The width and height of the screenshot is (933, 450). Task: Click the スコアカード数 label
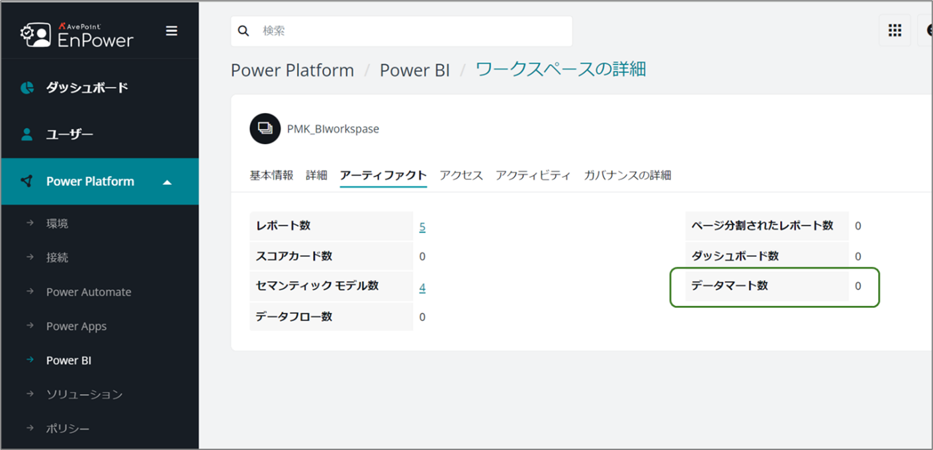[x=294, y=256]
